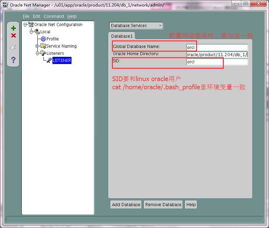Click the Local node house icon
The image size is (269, 228).
37,31
